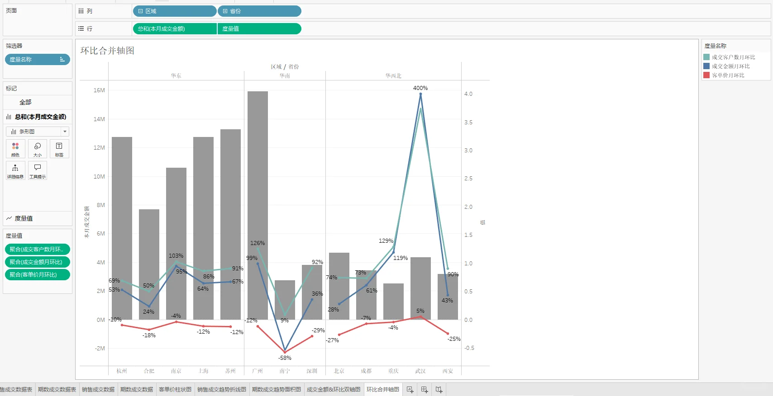Image resolution: width=773 pixels, height=396 pixels.
Task: Select the 全部 marks section
Action: tap(38, 102)
